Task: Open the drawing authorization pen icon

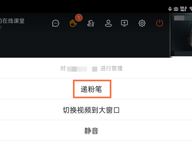Action: pos(91,23)
